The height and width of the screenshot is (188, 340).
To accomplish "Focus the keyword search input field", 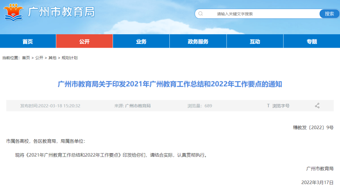I will 258,14.
